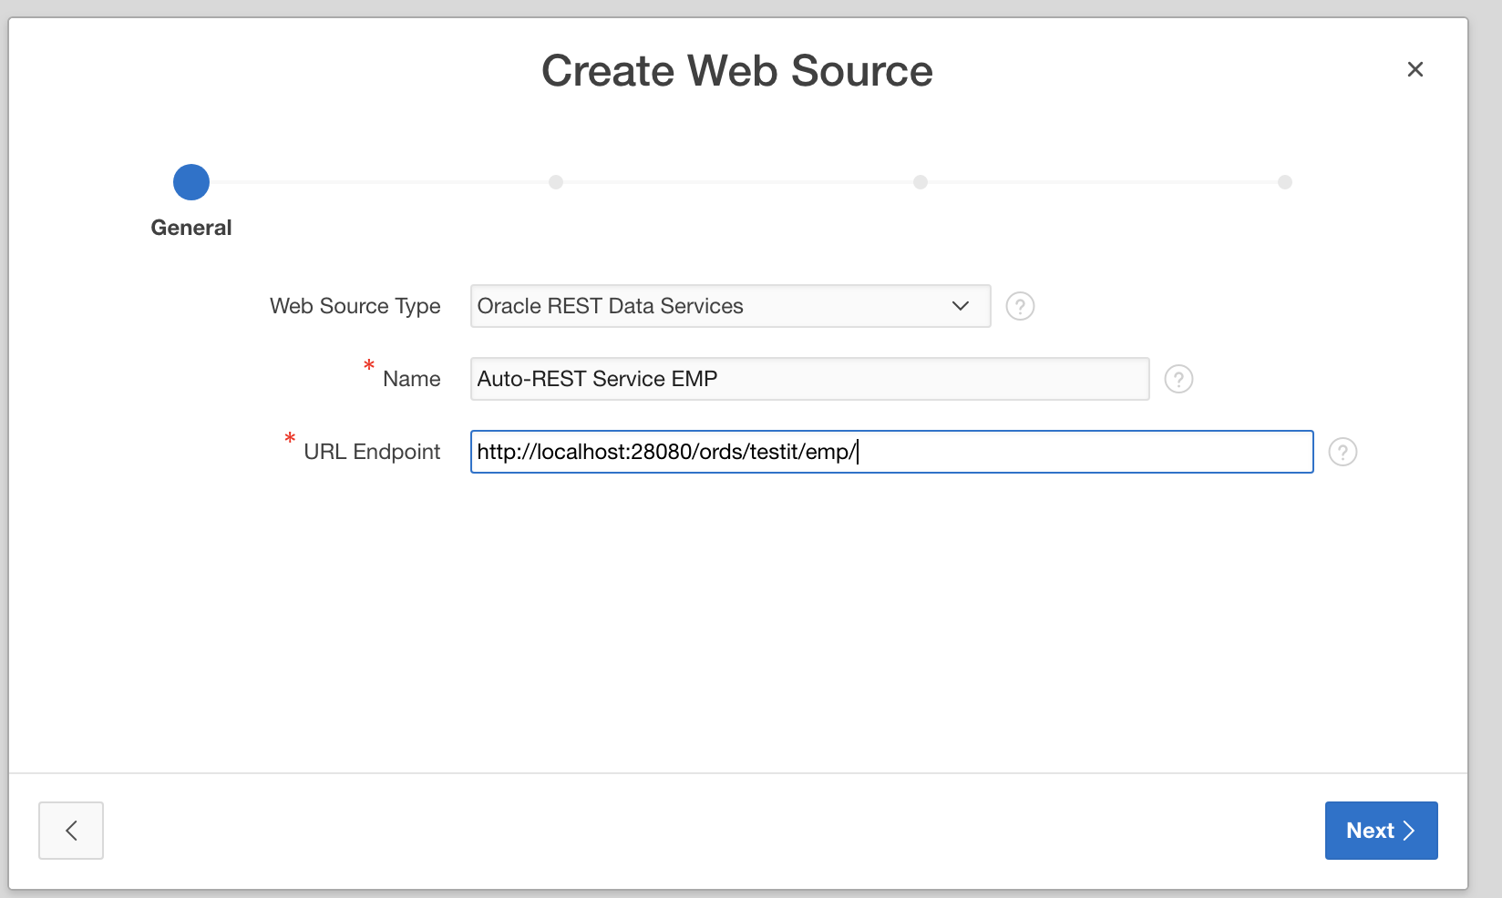Click the Web Source Type label

point(355,306)
